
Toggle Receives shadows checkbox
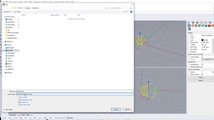[x=202, y=67]
